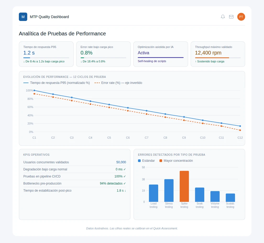Click the orange throughput progress bar
Image resolution: width=264 pixels, height=243 pixels.
pos(218,58)
